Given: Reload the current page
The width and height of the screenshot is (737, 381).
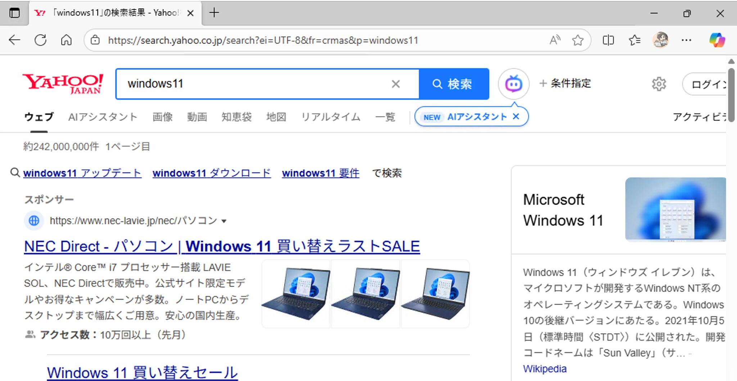Looking at the screenshot, I should 40,40.
